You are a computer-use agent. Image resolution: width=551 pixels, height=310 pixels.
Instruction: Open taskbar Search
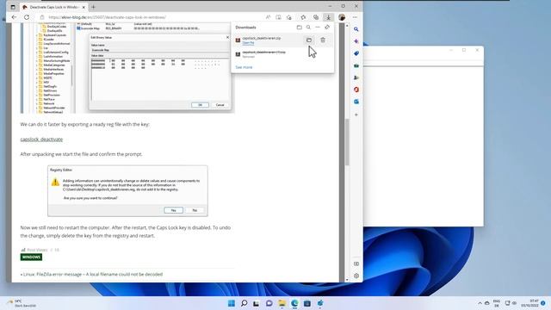(x=244, y=303)
